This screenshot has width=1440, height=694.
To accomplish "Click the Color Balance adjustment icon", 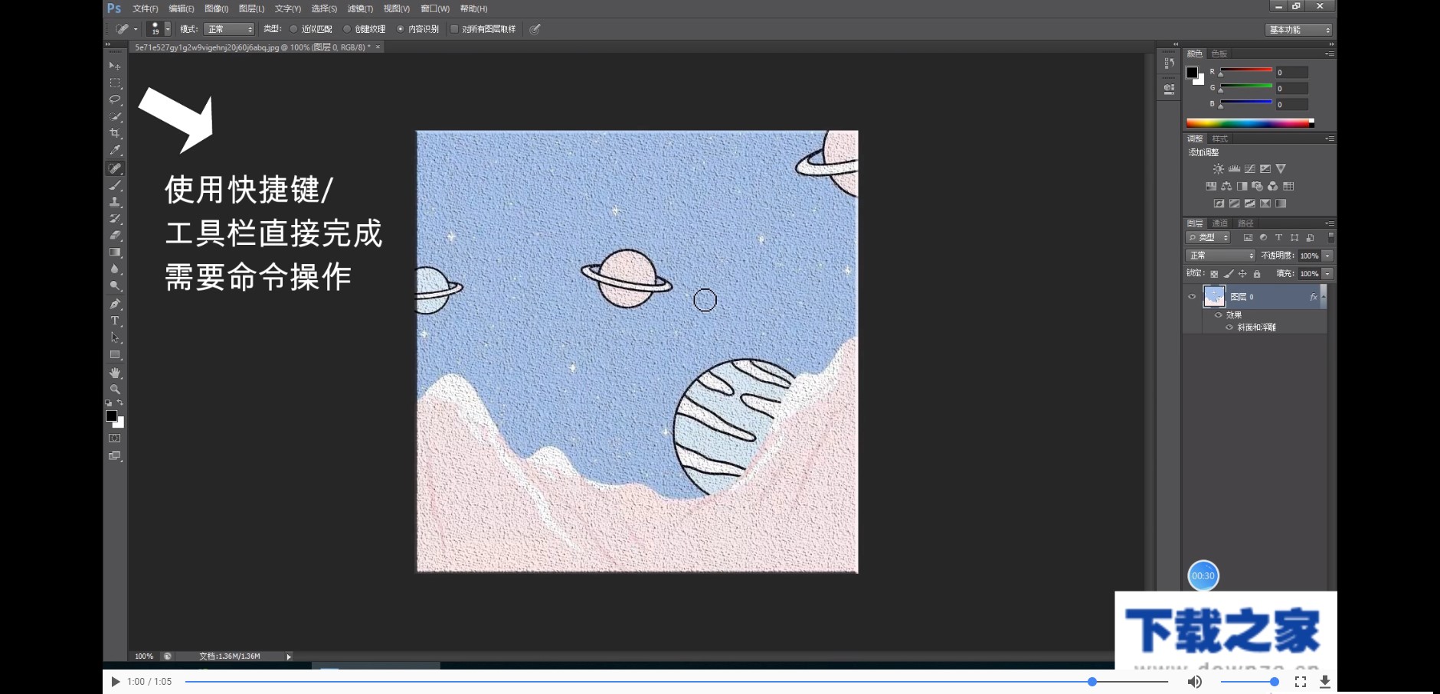I will tap(1226, 186).
